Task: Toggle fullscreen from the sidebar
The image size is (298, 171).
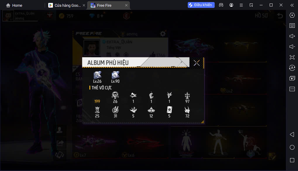Action: pos(292,57)
